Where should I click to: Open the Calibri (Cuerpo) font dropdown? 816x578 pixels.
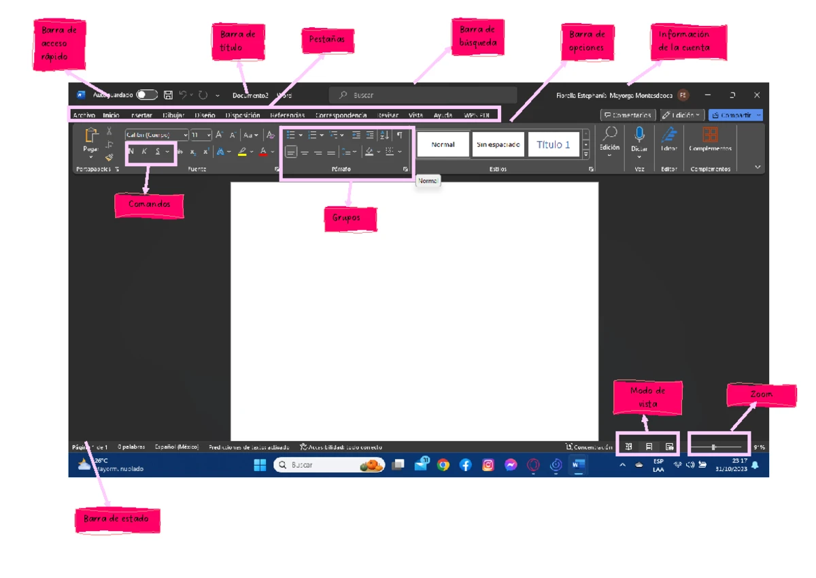pyautogui.click(x=156, y=135)
